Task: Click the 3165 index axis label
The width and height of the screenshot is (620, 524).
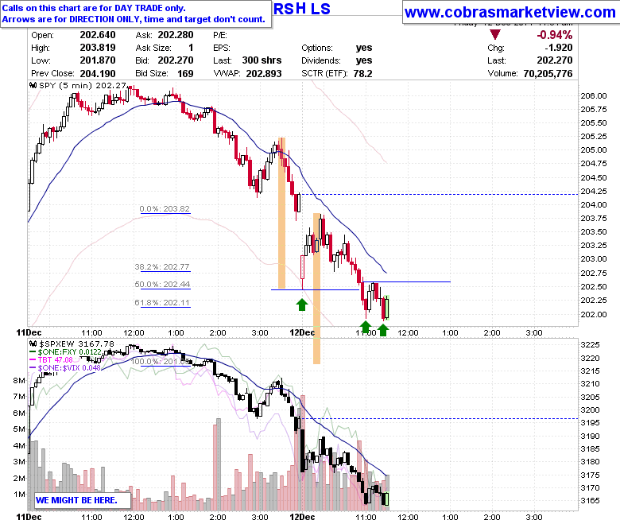Action: point(590,501)
